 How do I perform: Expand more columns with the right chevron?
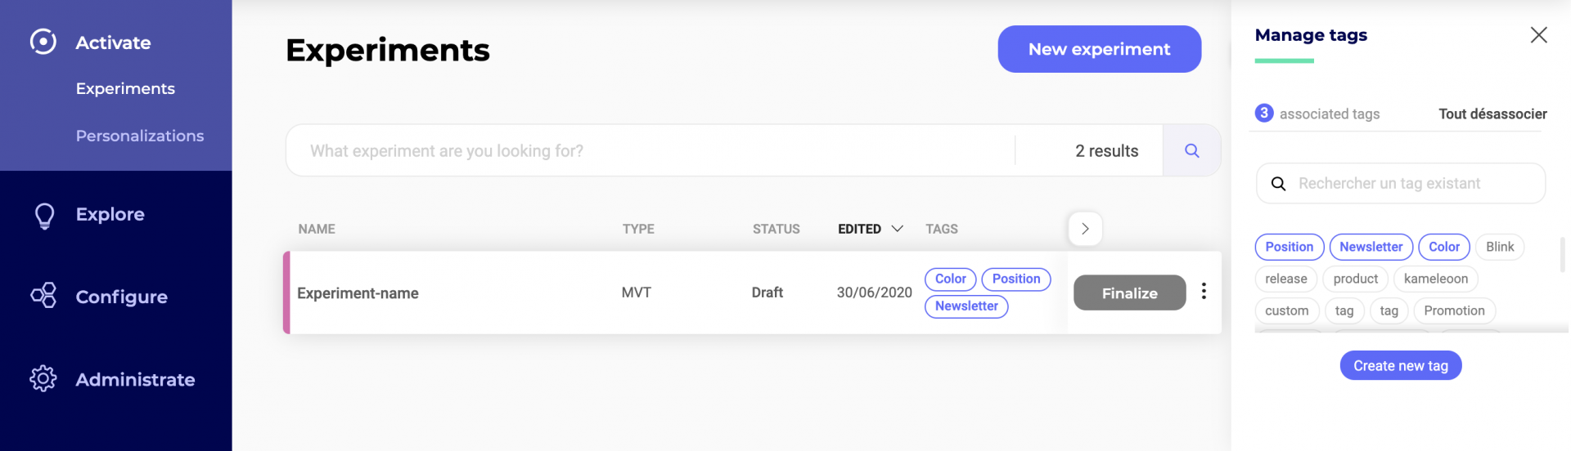[x=1085, y=229]
